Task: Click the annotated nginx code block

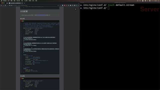Action: pos(40,47)
